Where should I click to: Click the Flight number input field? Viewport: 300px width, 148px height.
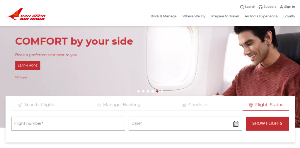click(x=68, y=123)
